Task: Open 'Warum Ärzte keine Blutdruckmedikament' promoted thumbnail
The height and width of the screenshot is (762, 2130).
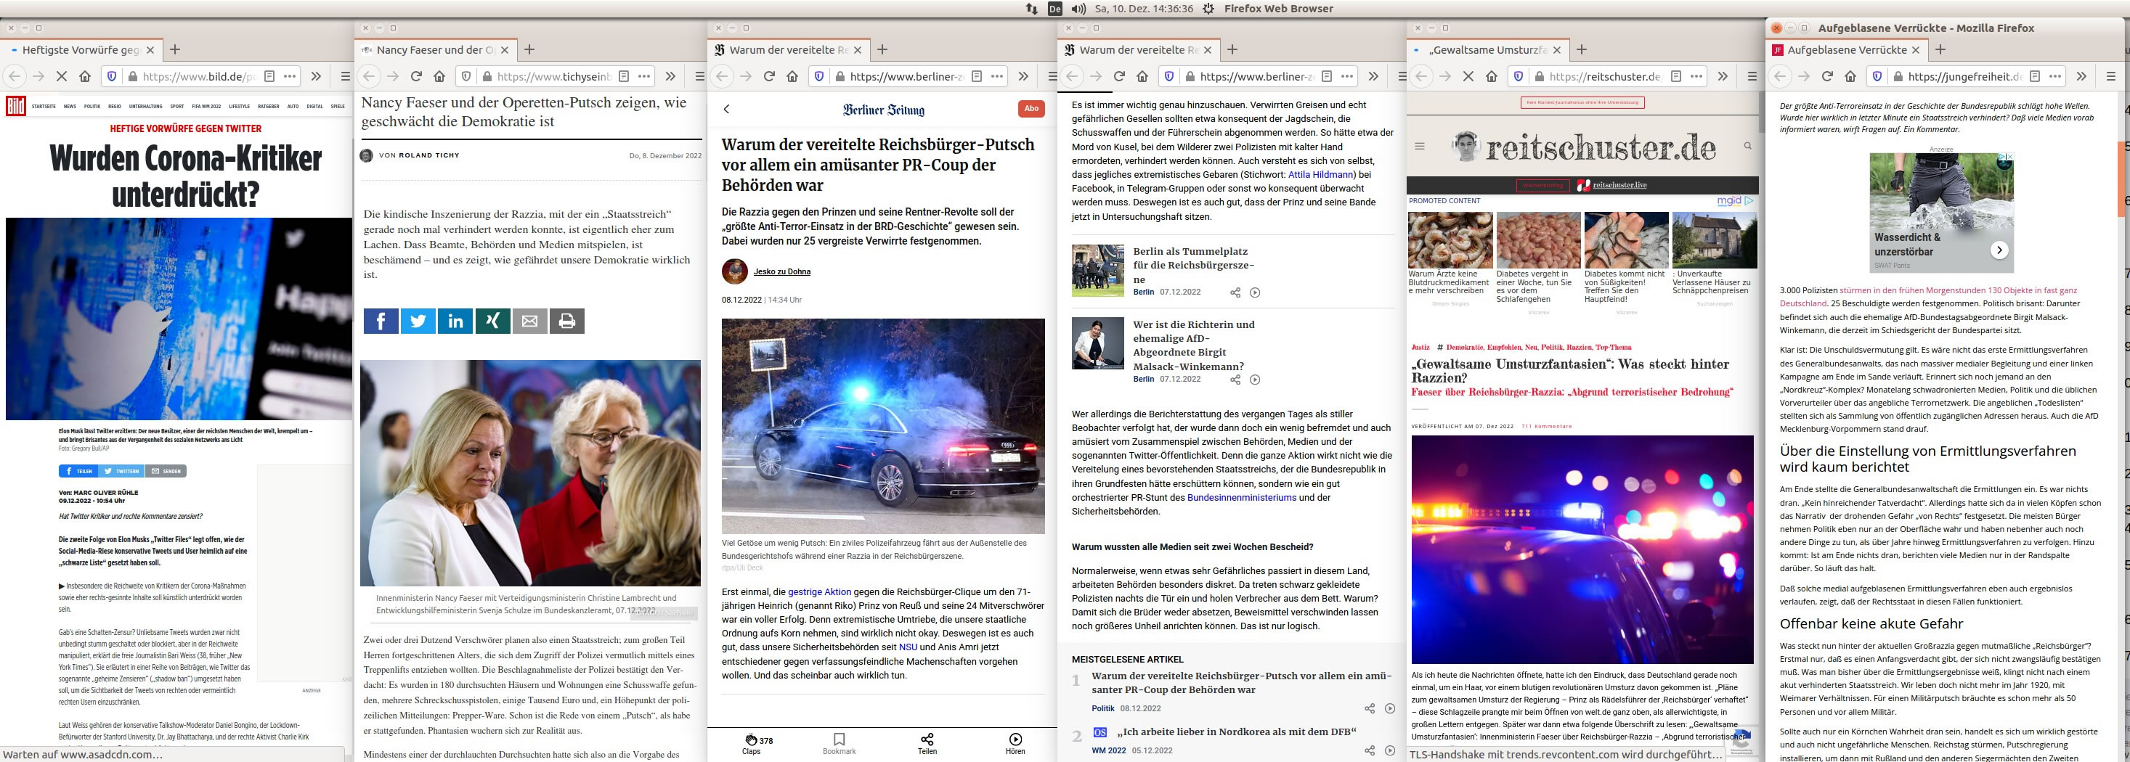Action: pyautogui.click(x=1450, y=239)
